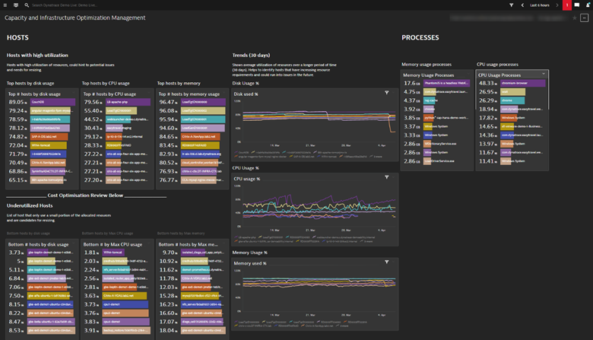Click Disk used % chart title
Viewport: 593px width, 340px height.
[246, 94]
